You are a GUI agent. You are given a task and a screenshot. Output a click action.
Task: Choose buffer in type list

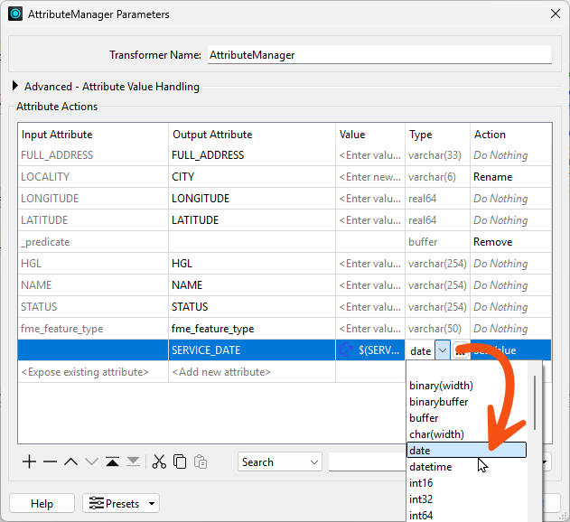[466, 418]
